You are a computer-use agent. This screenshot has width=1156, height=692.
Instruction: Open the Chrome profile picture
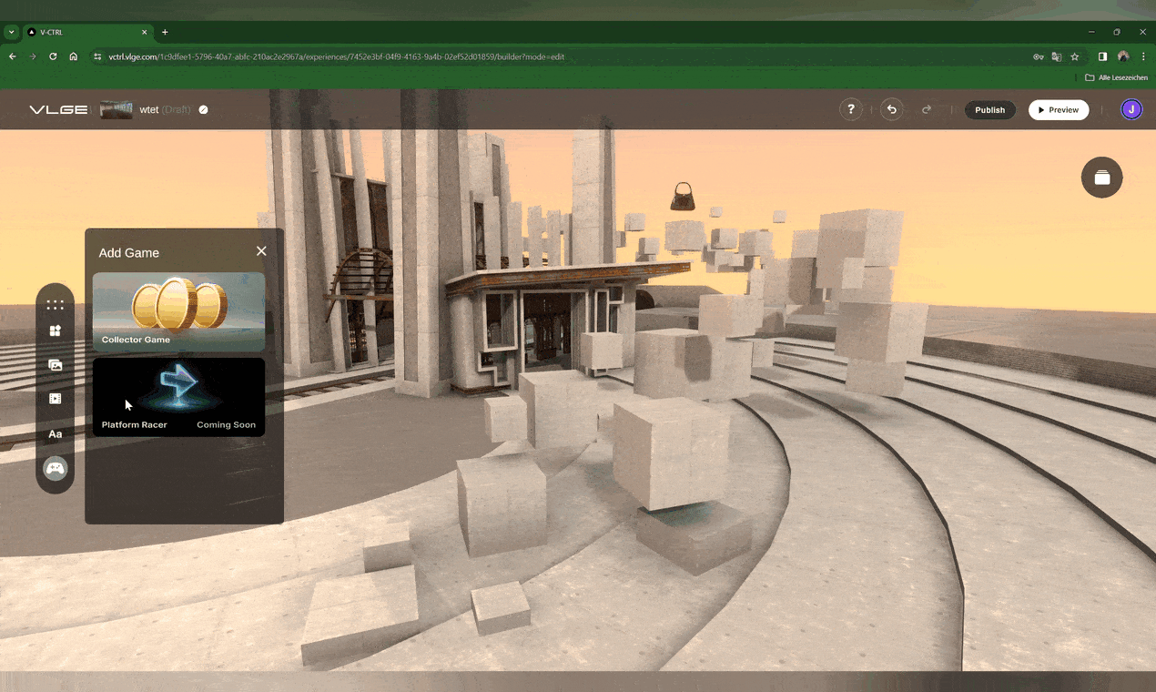(1123, 56)
